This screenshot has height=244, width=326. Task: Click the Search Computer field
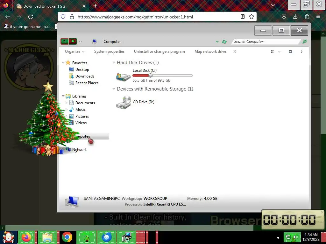(x=266, y=42)
